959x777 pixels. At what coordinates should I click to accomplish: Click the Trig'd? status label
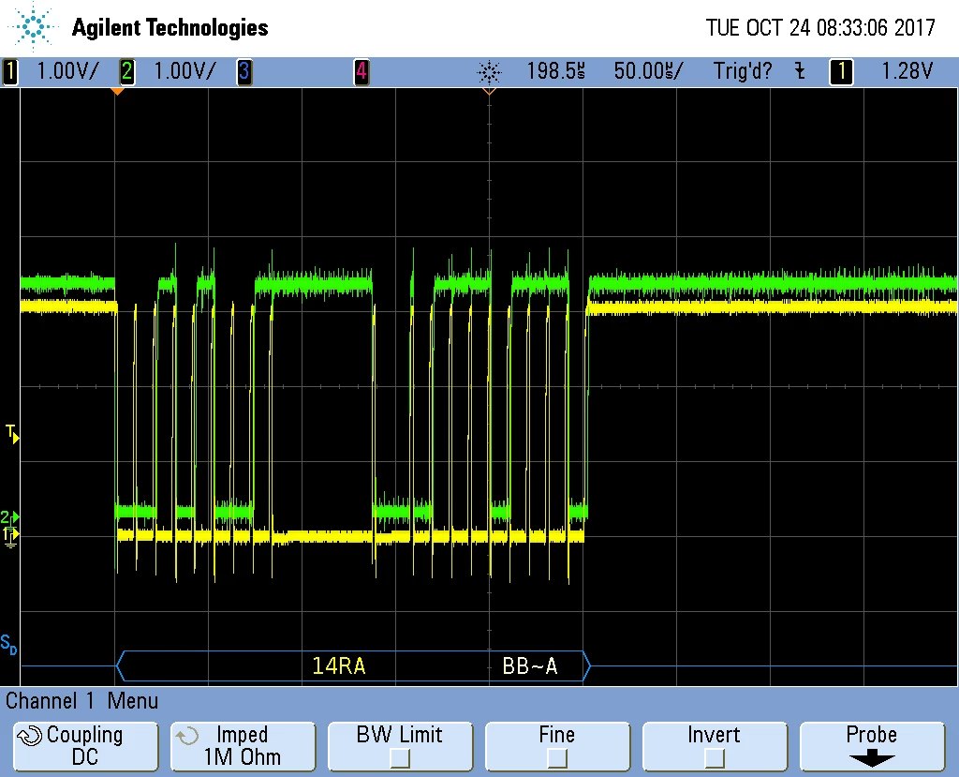(743, 71)
